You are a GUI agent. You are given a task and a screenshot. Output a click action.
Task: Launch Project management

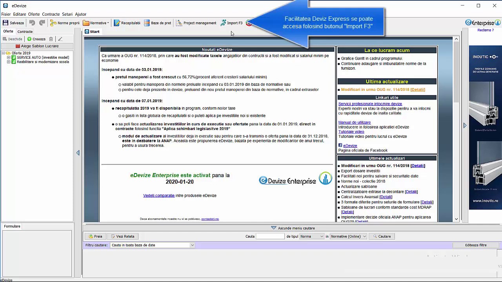tap(196, 23)
